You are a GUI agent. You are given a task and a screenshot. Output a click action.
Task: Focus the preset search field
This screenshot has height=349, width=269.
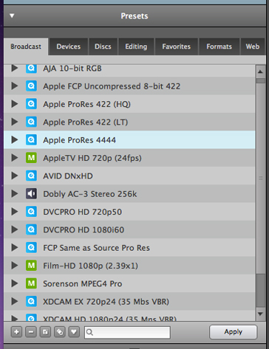(127, 333)
